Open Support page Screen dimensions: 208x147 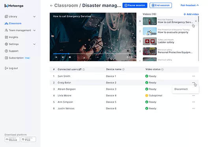11,51
